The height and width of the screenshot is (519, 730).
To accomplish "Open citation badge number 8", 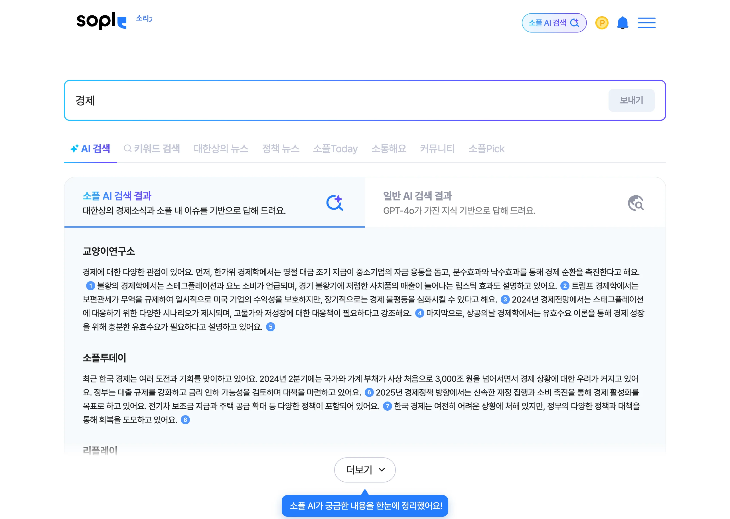I will coord(185,420).
